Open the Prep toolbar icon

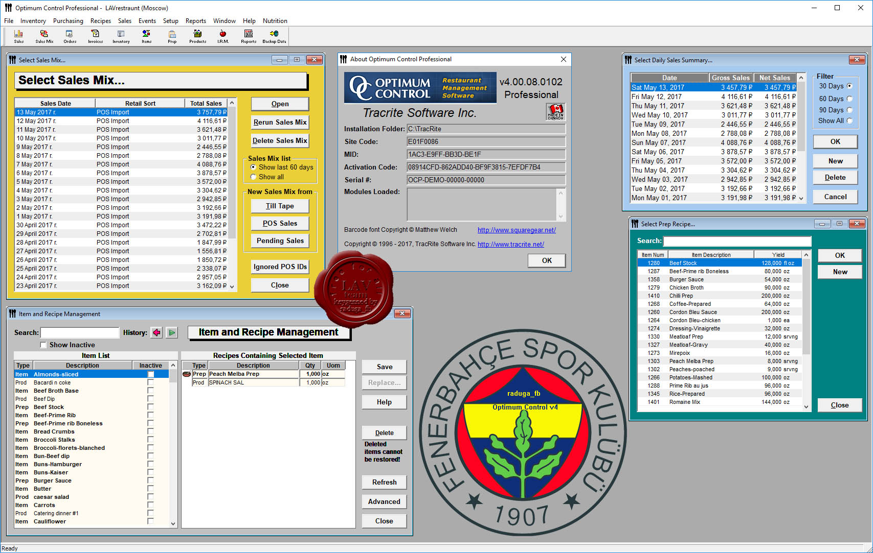pos(172,36)
